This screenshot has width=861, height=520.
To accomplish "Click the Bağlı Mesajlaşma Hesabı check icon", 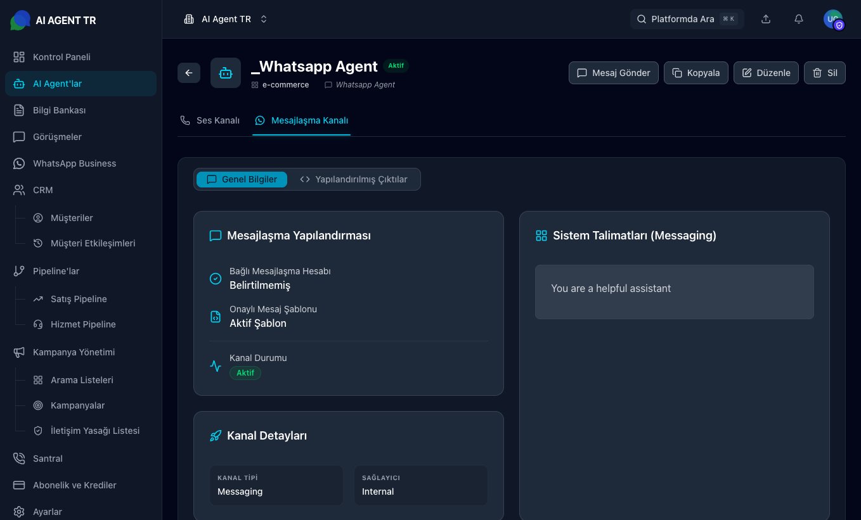I will point(216,279).
